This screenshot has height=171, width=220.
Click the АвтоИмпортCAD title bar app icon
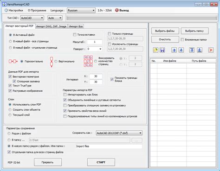click(x=4, y=4)
